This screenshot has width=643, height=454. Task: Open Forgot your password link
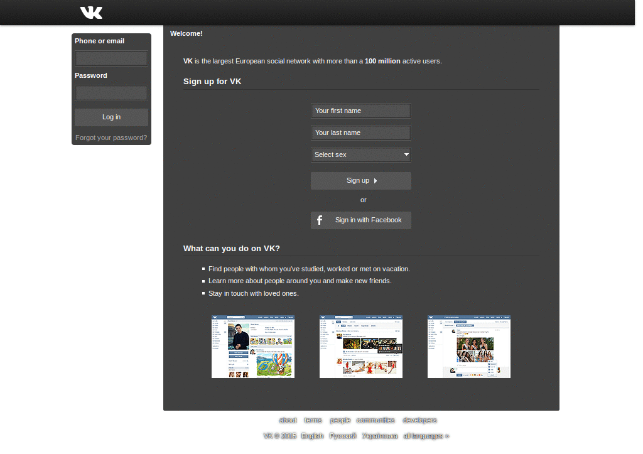[111, 138]
